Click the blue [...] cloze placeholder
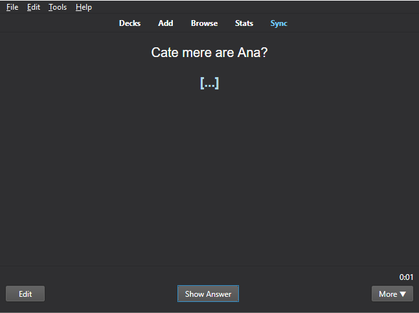The width and height of the screenshot is (419, 313). pos(209,83)
